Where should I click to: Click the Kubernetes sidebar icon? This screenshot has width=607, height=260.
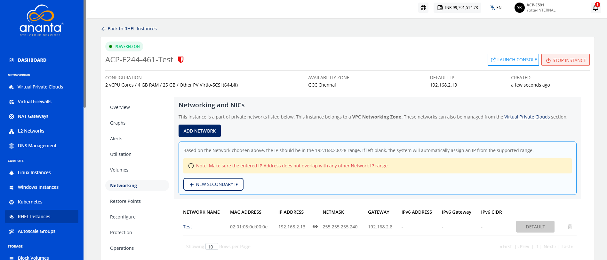coord(12,202)
